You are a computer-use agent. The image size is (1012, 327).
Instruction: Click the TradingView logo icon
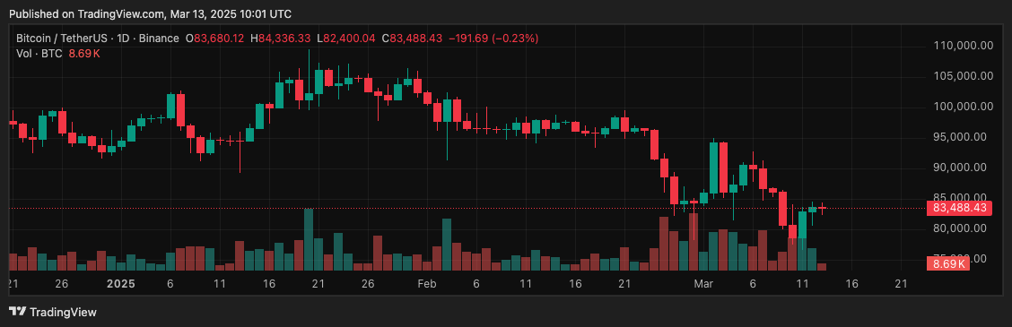pyautogui.click(x=17, y=312)
